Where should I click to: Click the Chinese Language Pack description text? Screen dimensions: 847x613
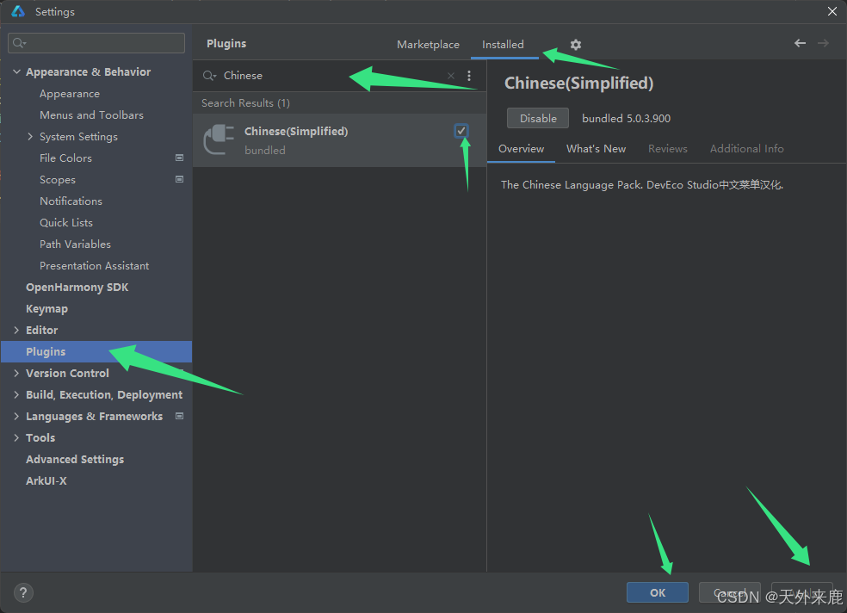click(x=642, y=185)
